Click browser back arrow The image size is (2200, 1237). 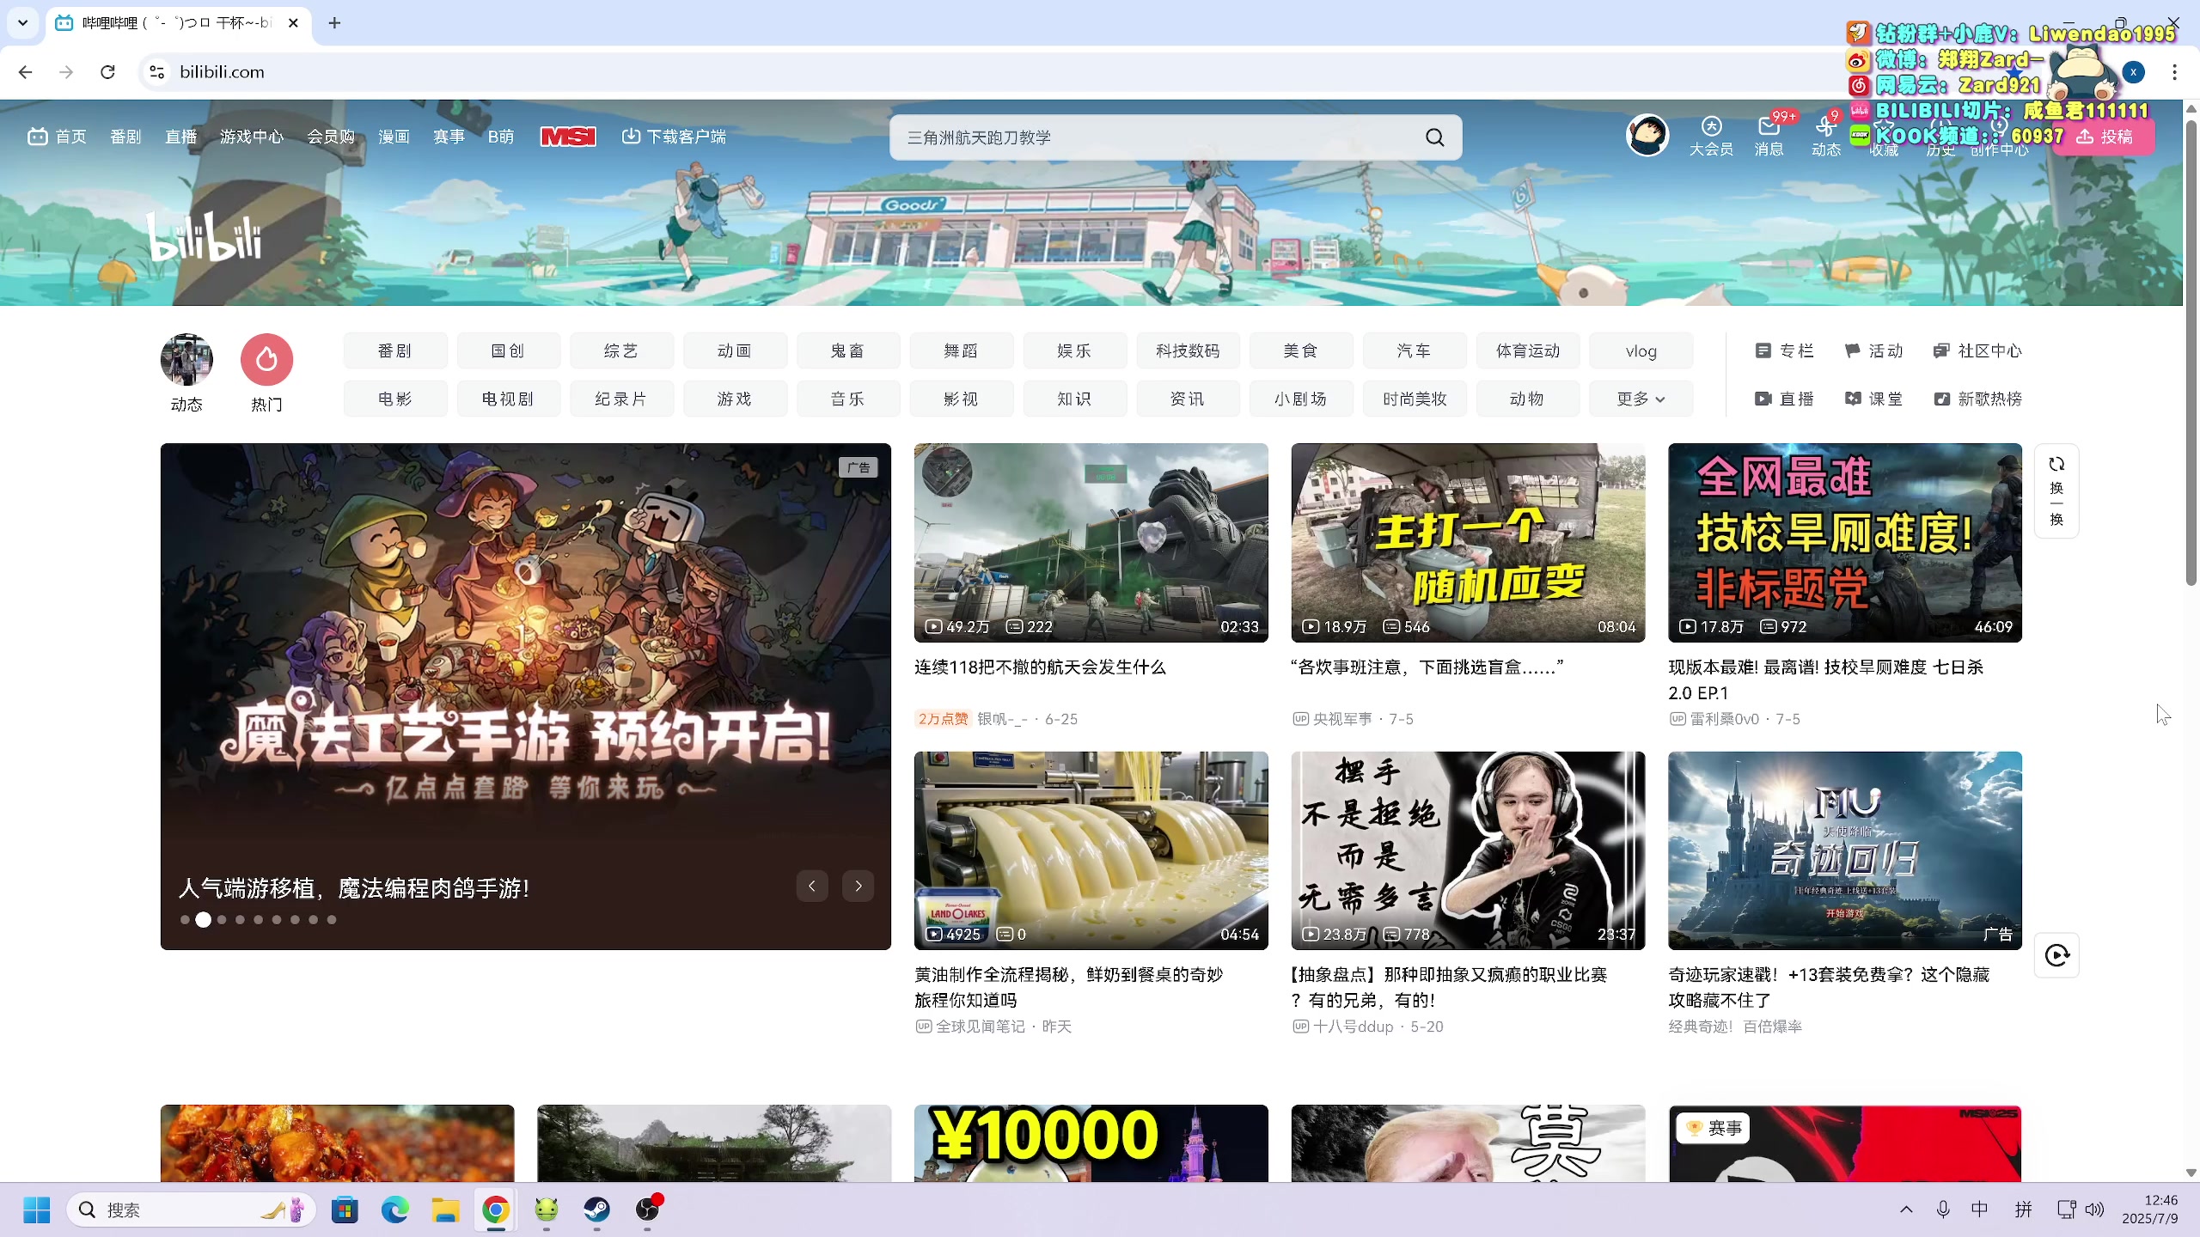(25, 72)
